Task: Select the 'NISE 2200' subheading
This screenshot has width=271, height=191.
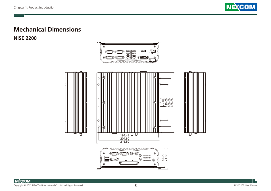Action: (x=25, y=38)
